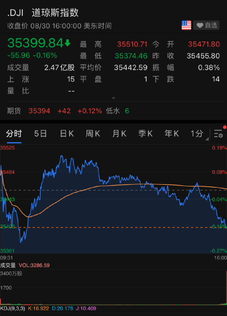Select the 月K monthly tab

point(119,134)
